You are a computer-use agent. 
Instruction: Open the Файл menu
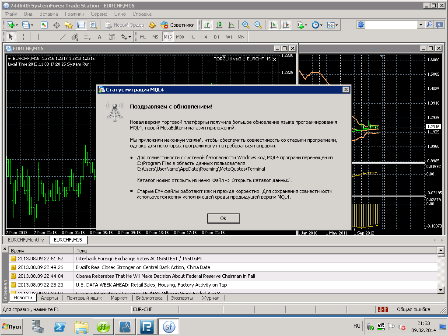point(11,14)
